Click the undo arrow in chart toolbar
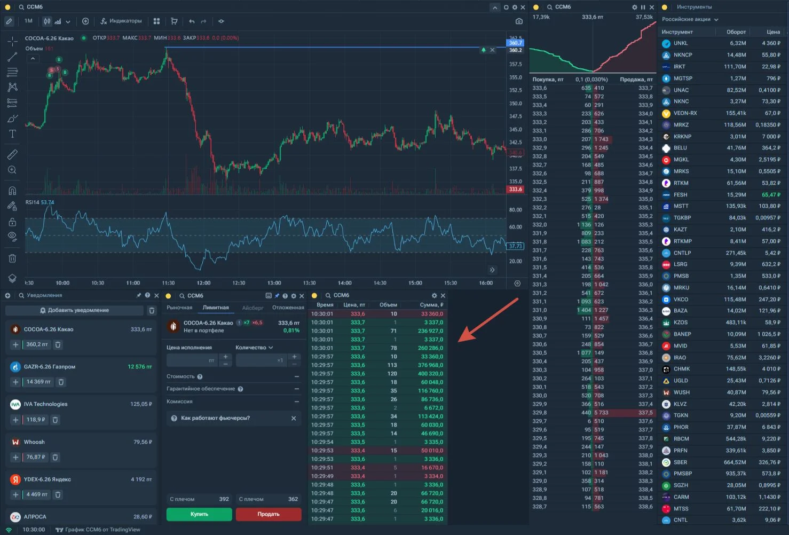The height and width of the screenshot is (535, 789). 192,21
